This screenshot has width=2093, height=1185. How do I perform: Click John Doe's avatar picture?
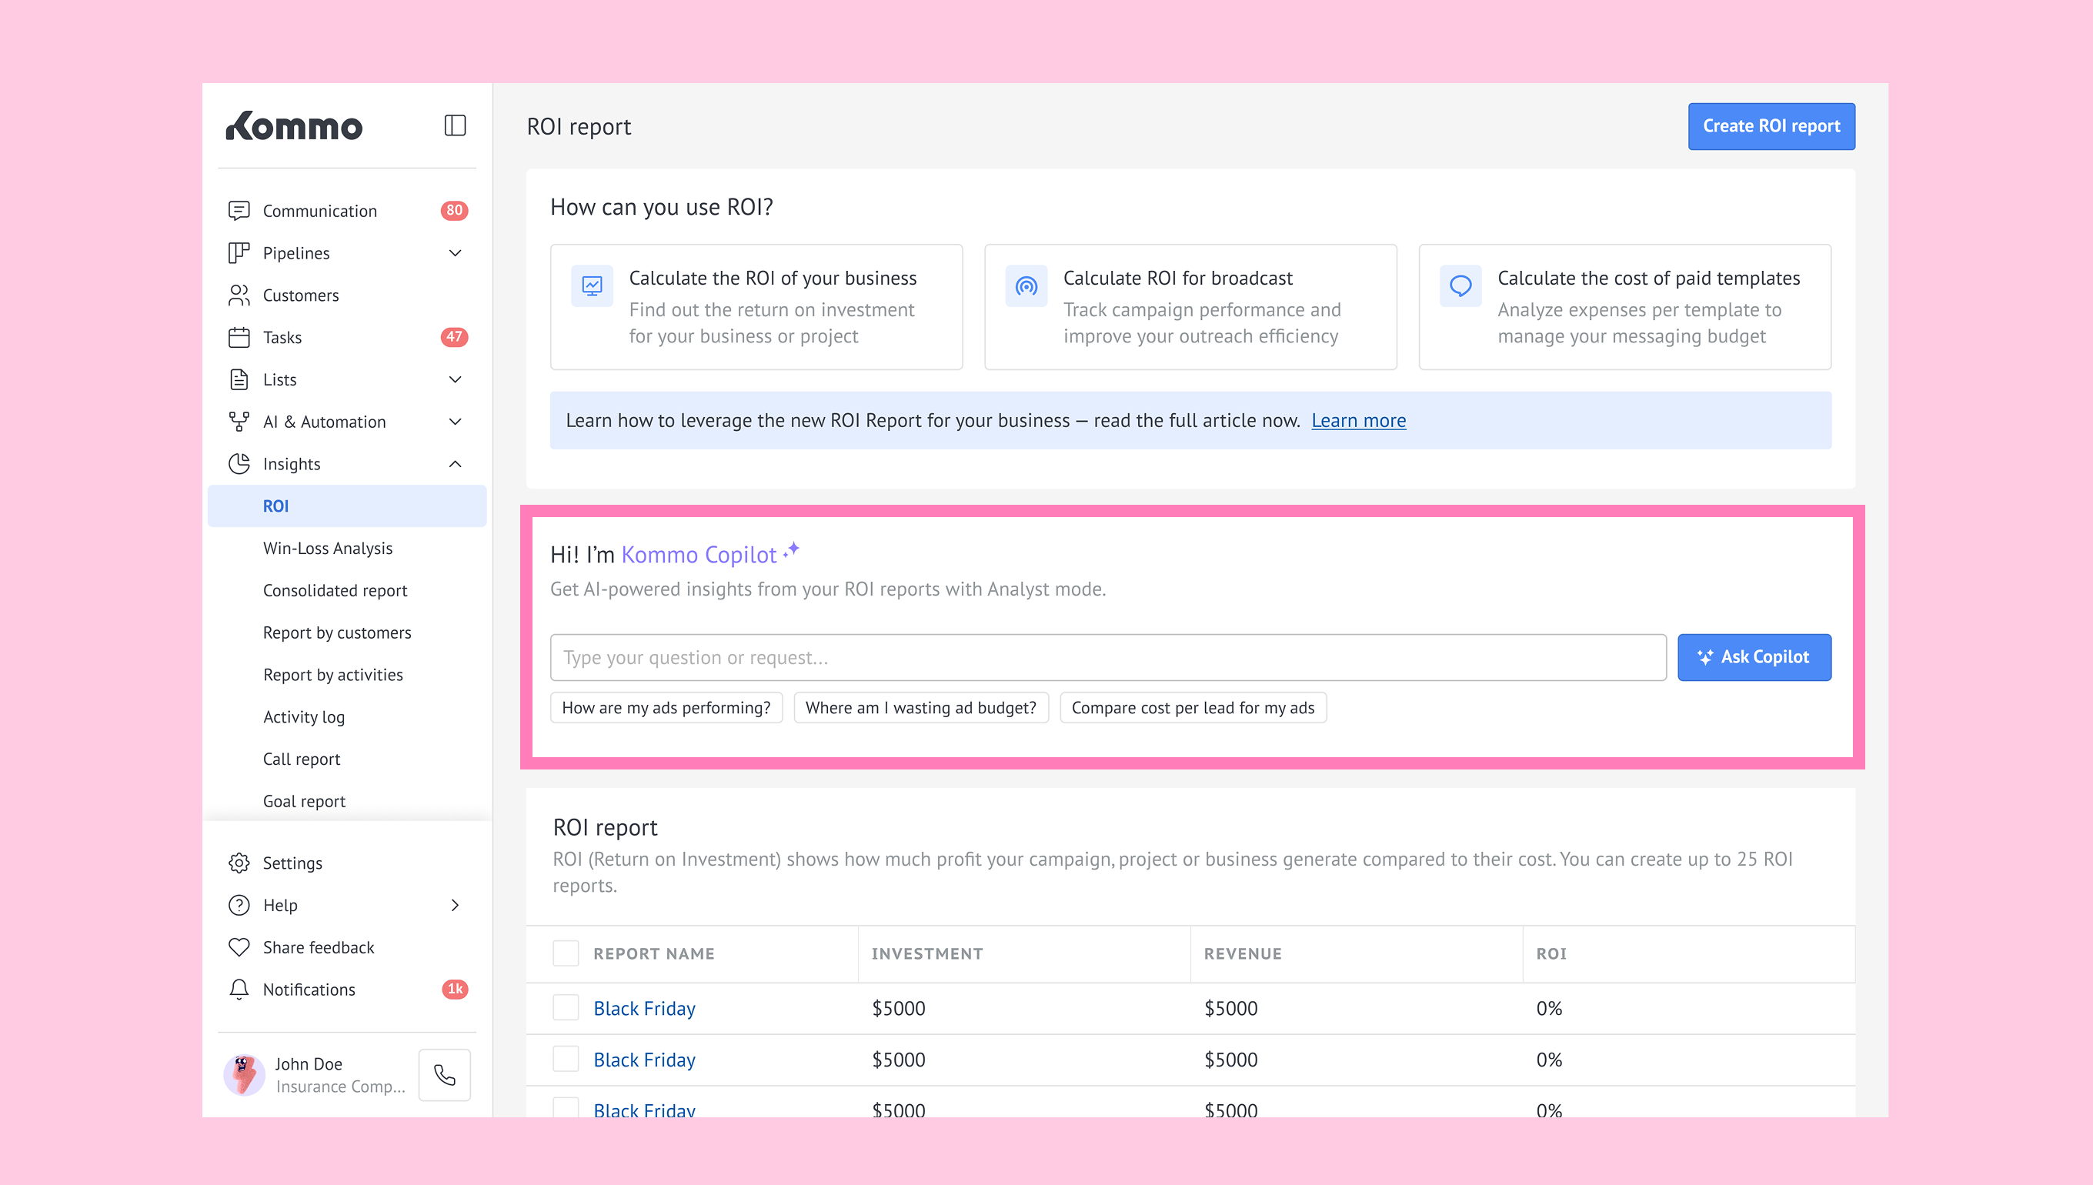[244, 1075]
